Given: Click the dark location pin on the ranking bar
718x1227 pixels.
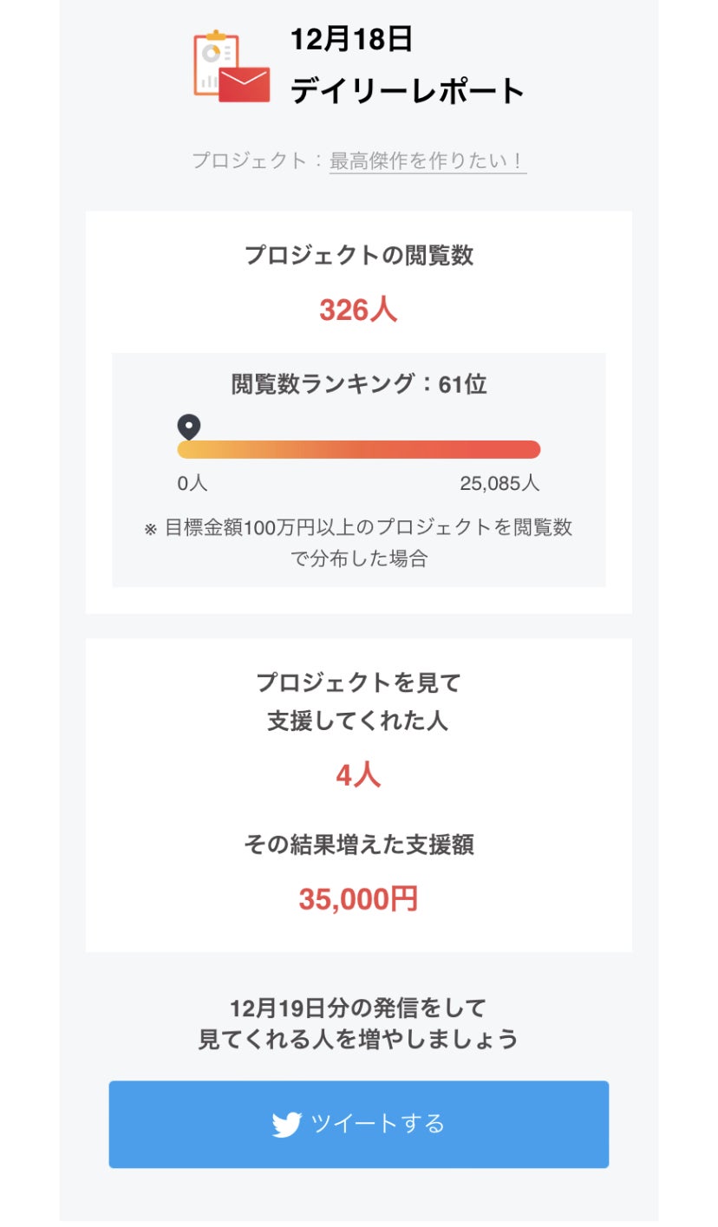Looking at the screenshot, I should [x=189, y=427].
